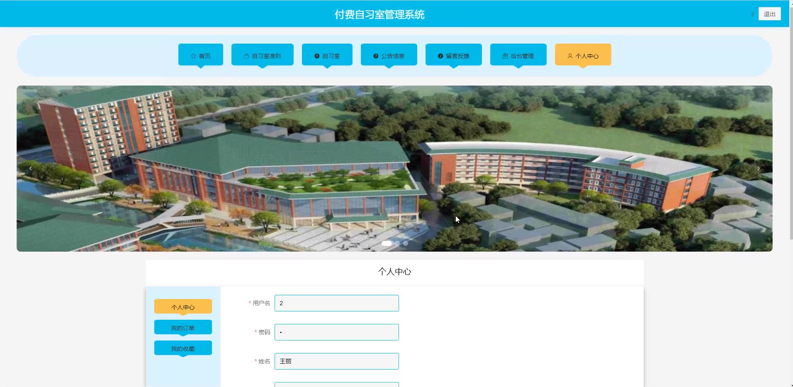Open the 后台管理 navigation tab
This screenshot has height=387, width=793.
tap(518, 55)
